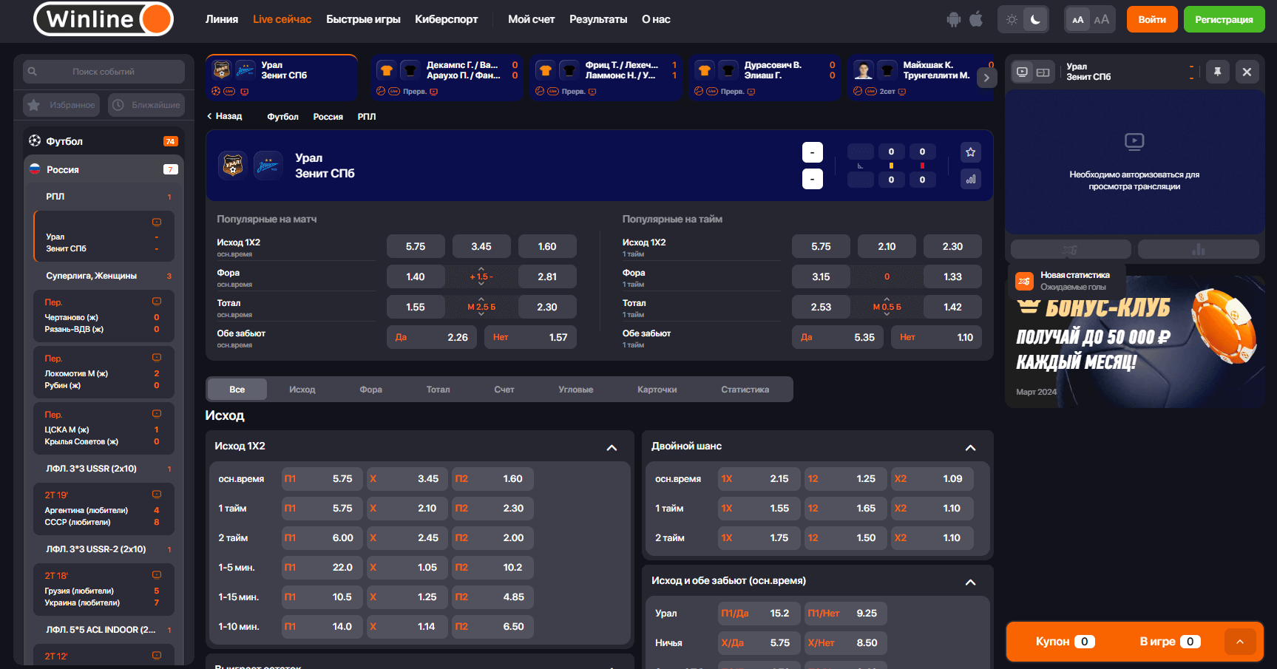Select the Угловые markets tab

pyautogui.click(x=575, y=390)
